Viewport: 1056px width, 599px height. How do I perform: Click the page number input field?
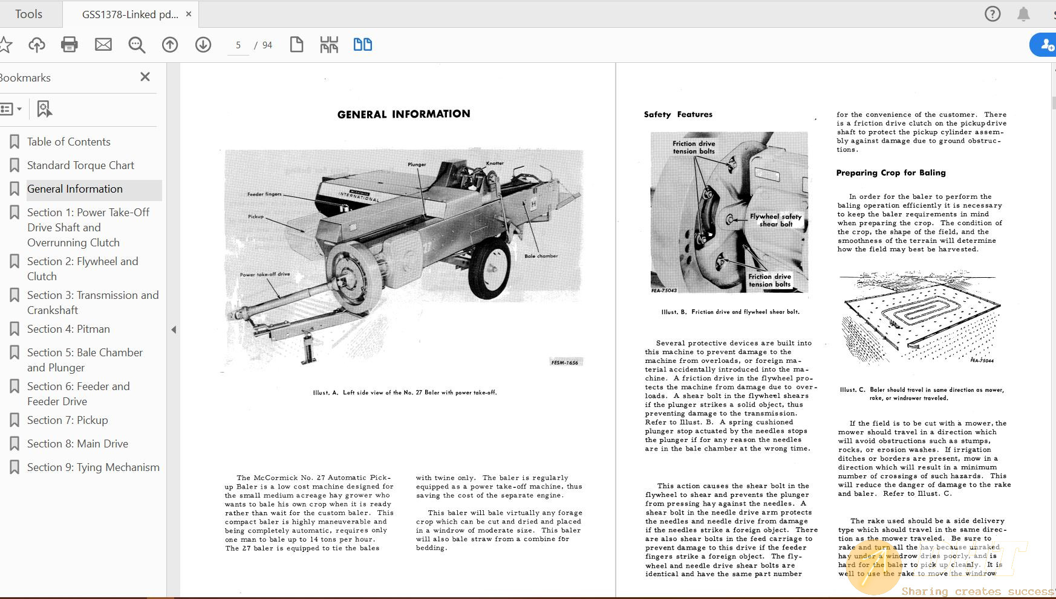point(238,45)
